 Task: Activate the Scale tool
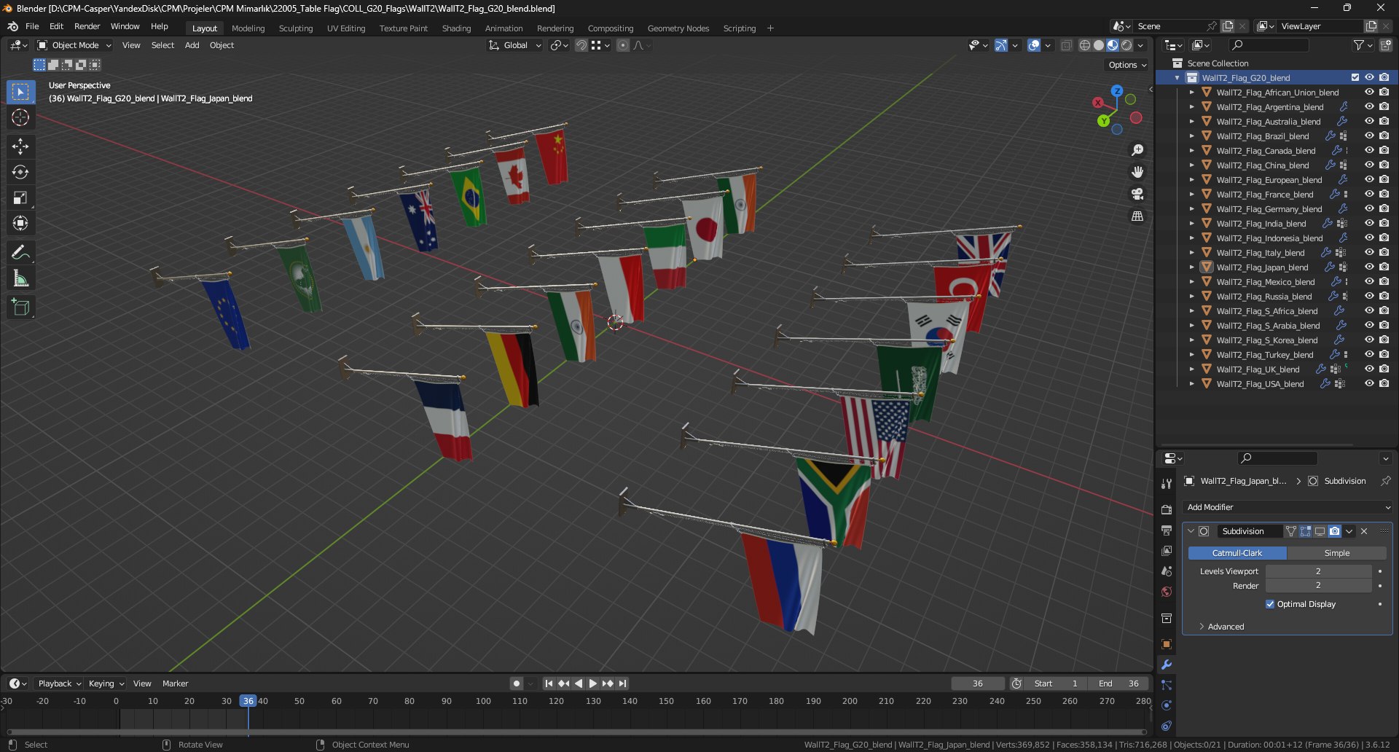(20, 197)
